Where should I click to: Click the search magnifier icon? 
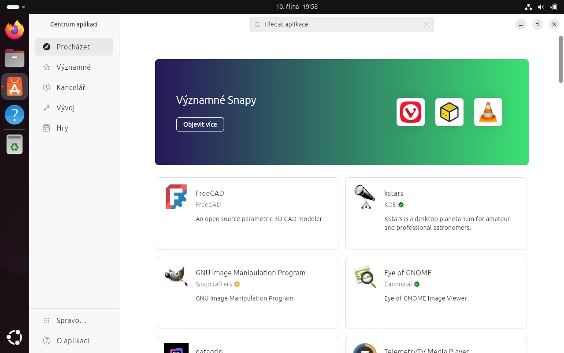(x=257, y=25)
